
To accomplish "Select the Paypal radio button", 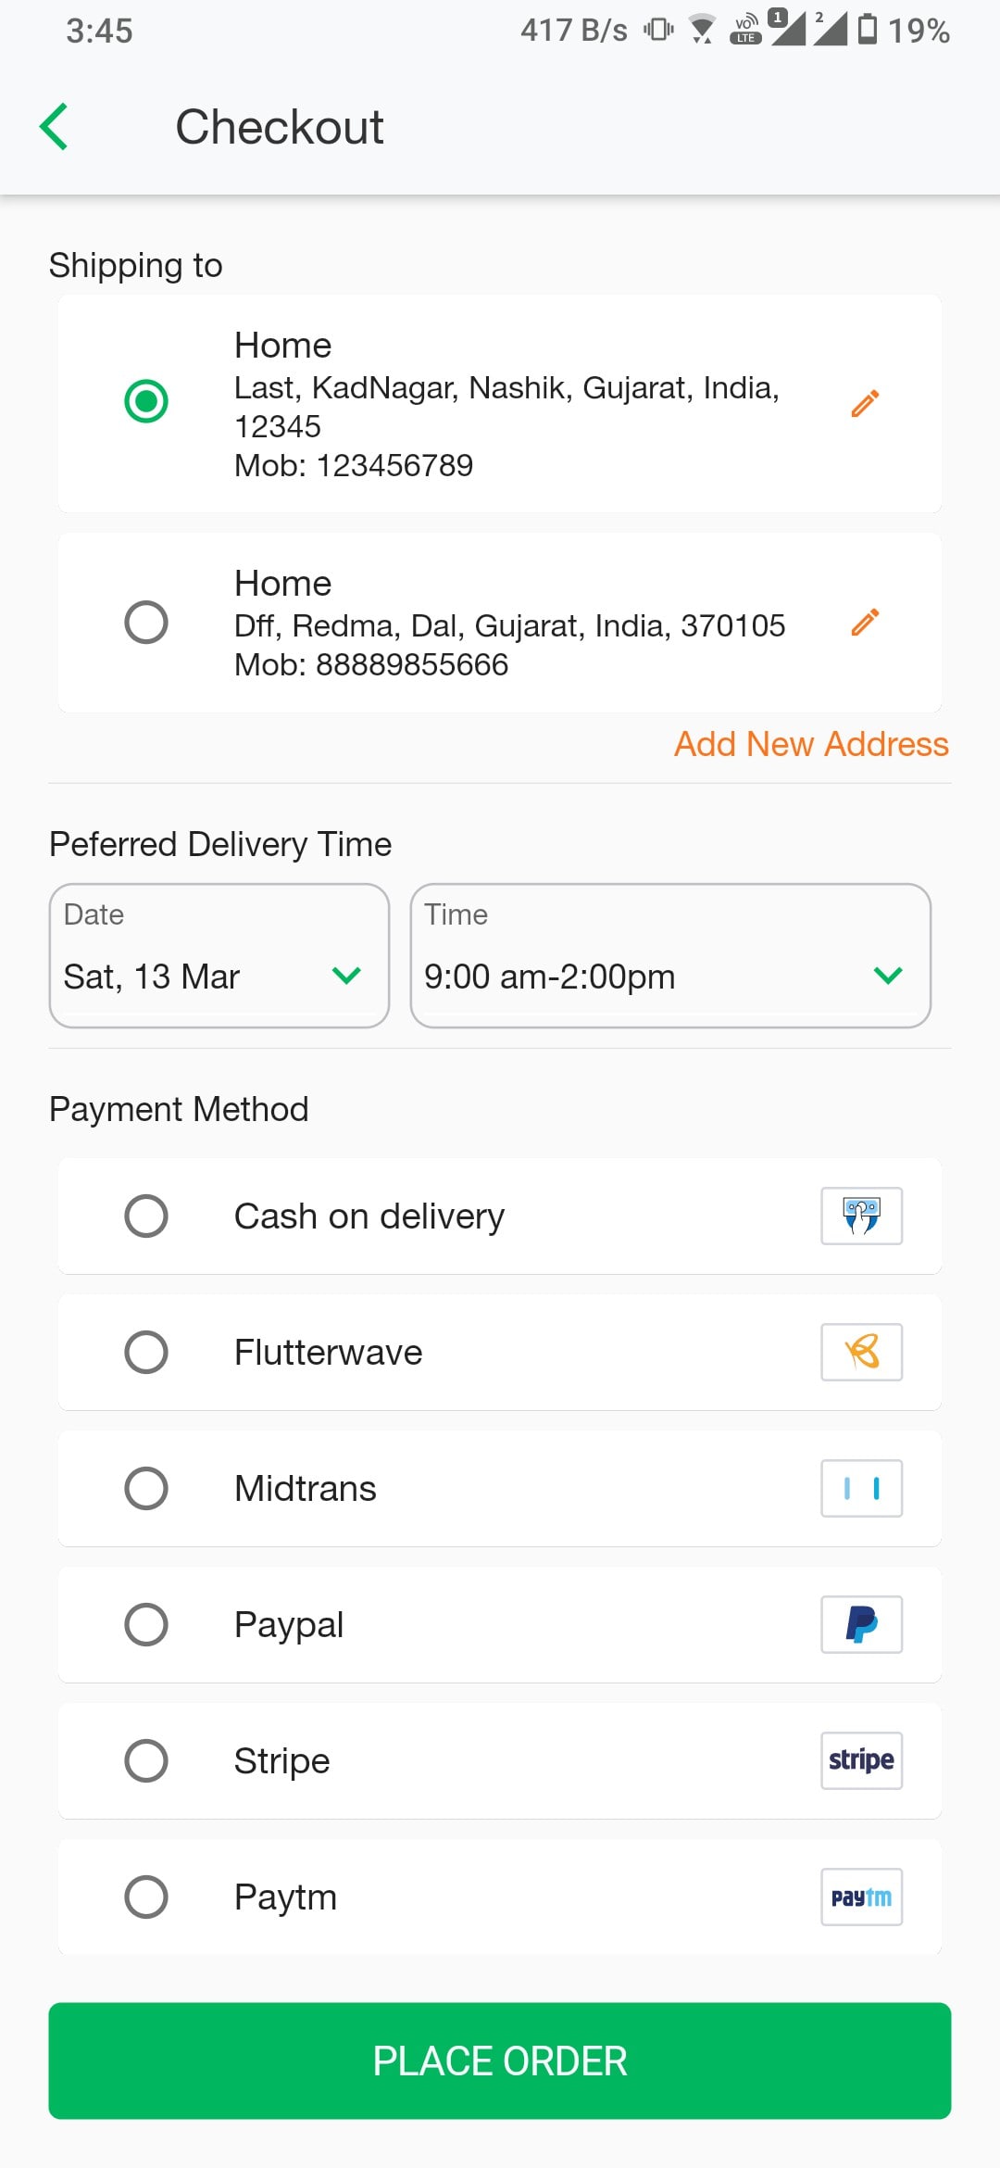I will pyautogui.click(x=146, y=1624).
